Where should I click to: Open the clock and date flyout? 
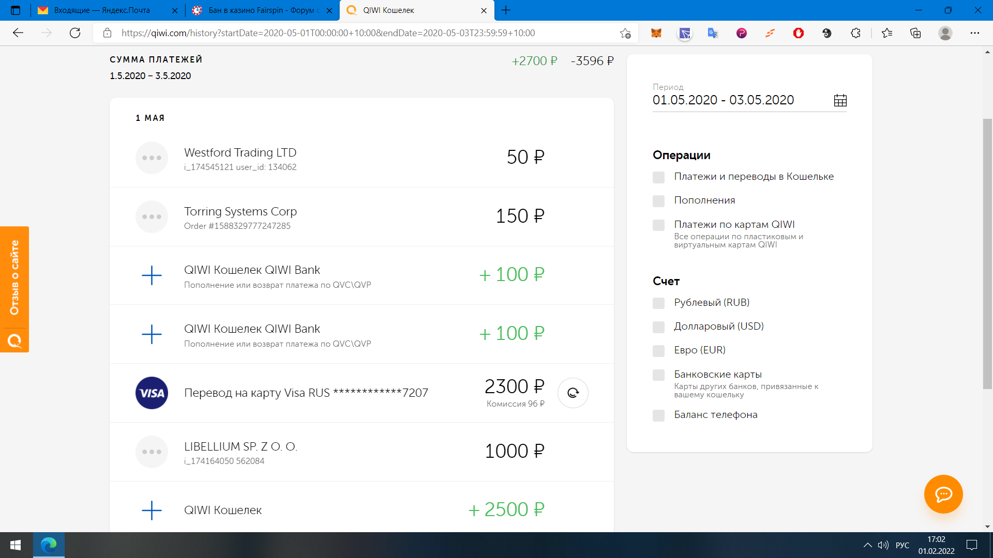pos(937,545)
